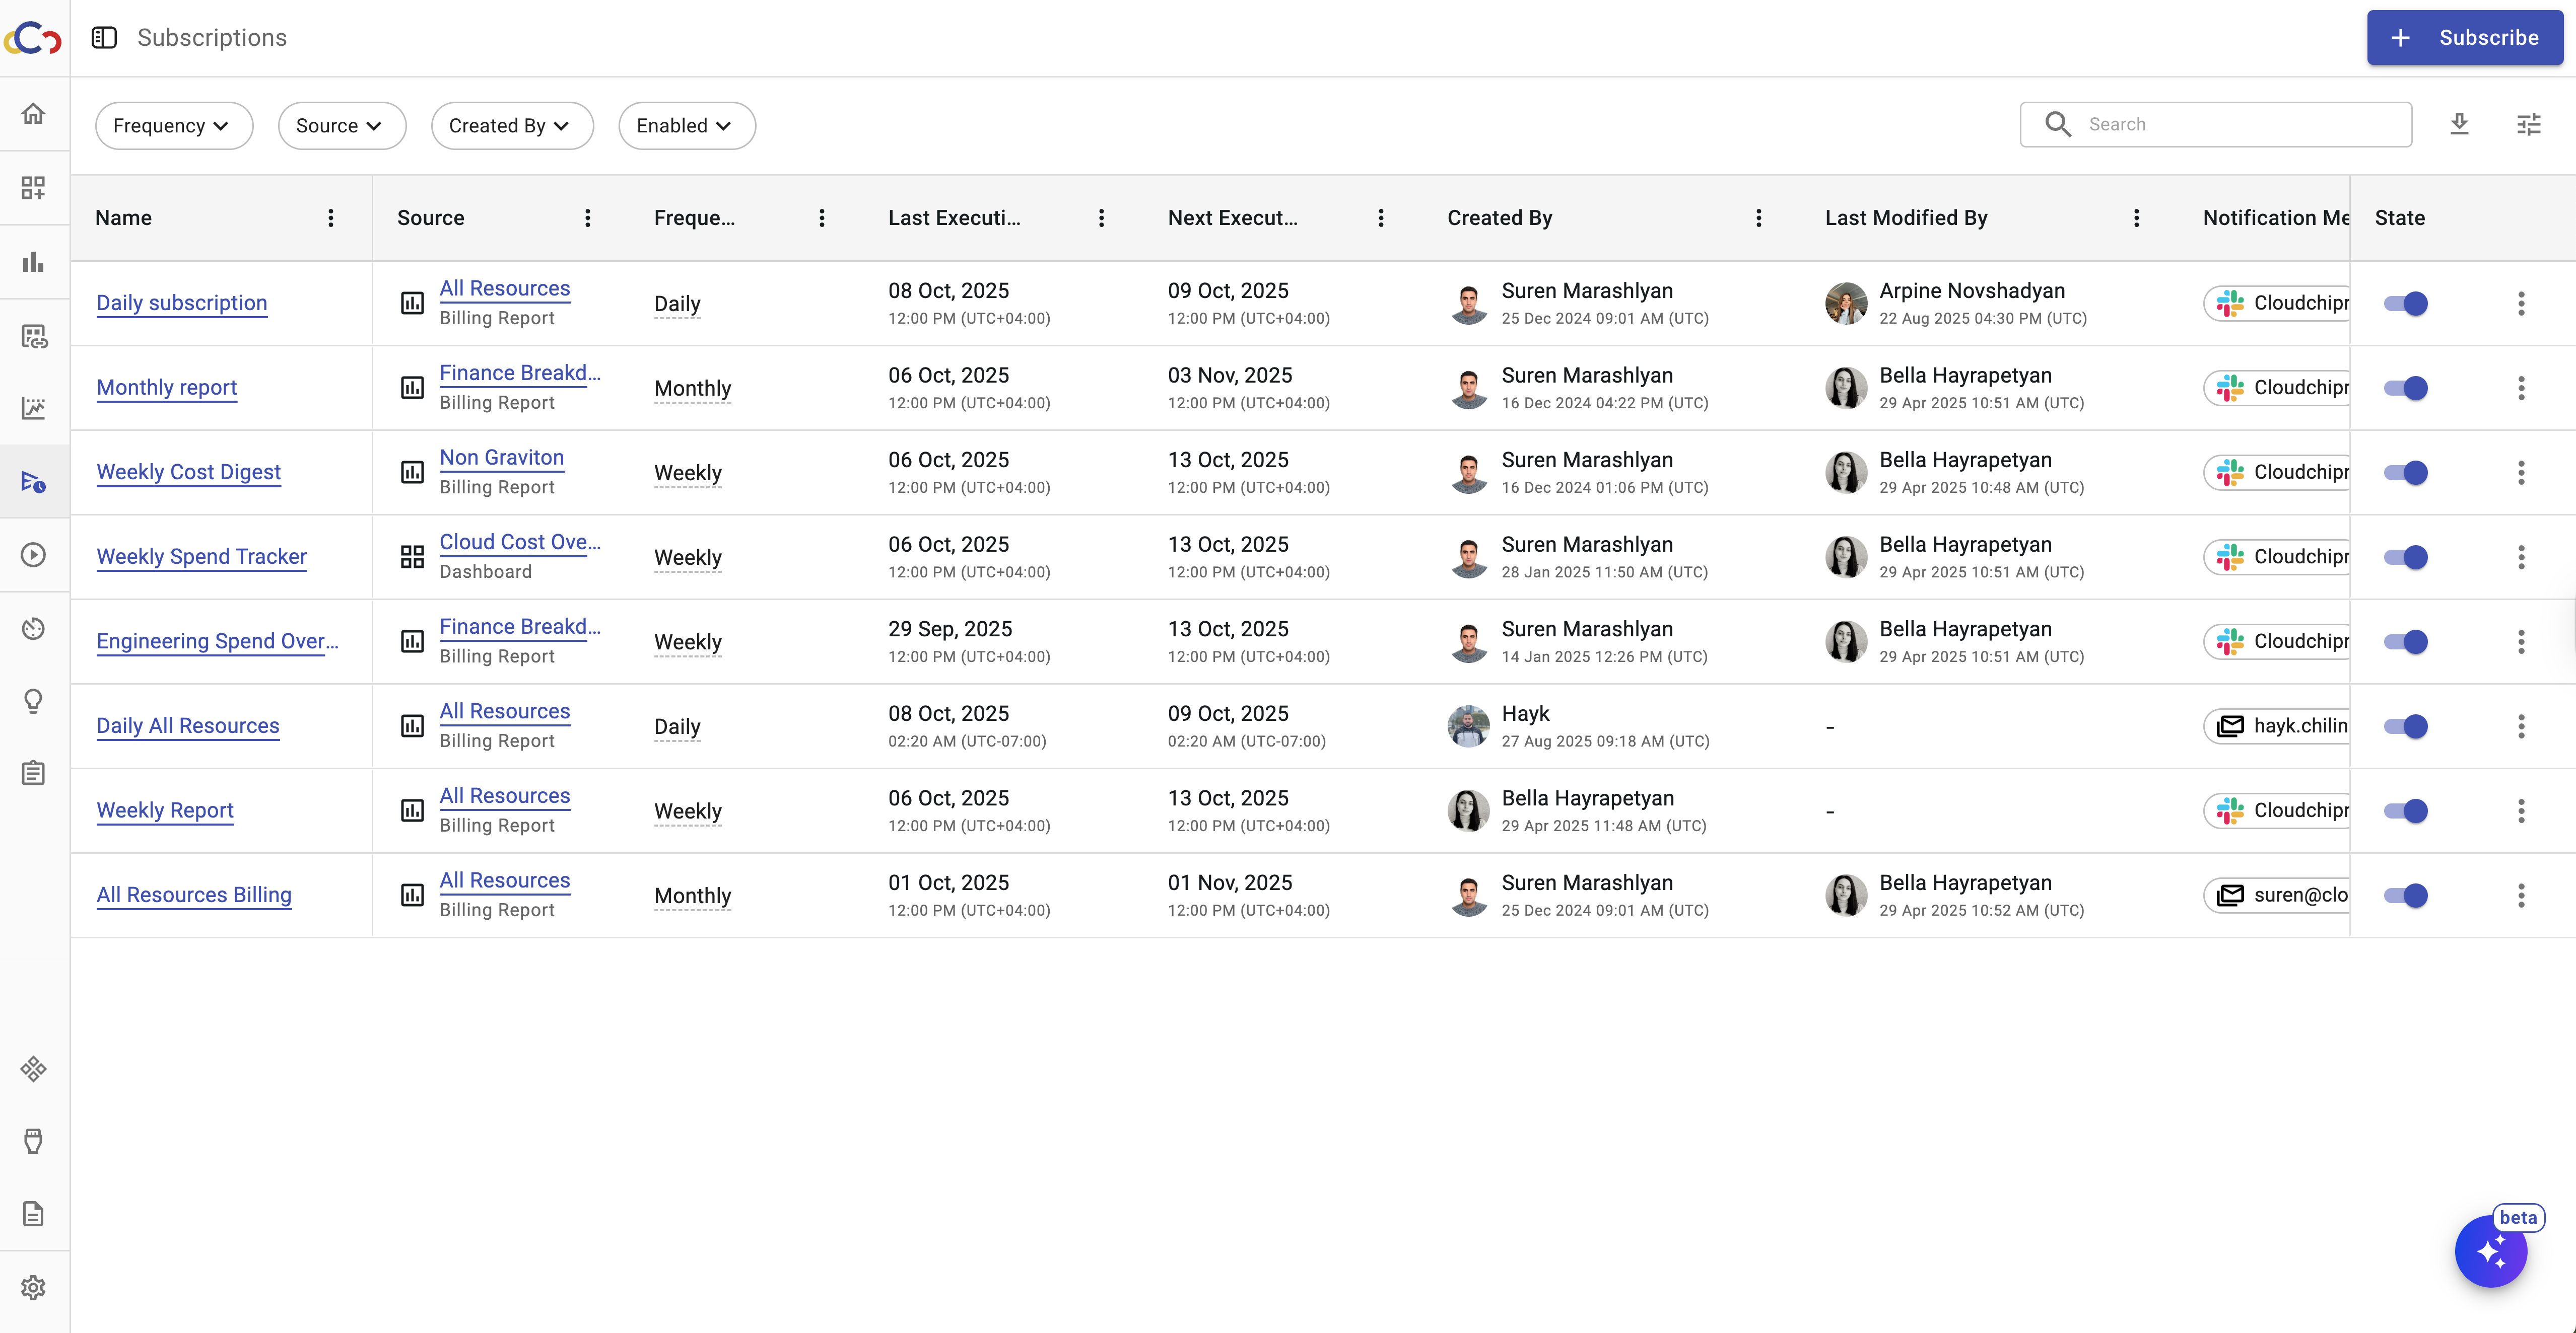Expand the Enabled filter dropdown
2576x1333 pixels.
[x=686, y=126]
